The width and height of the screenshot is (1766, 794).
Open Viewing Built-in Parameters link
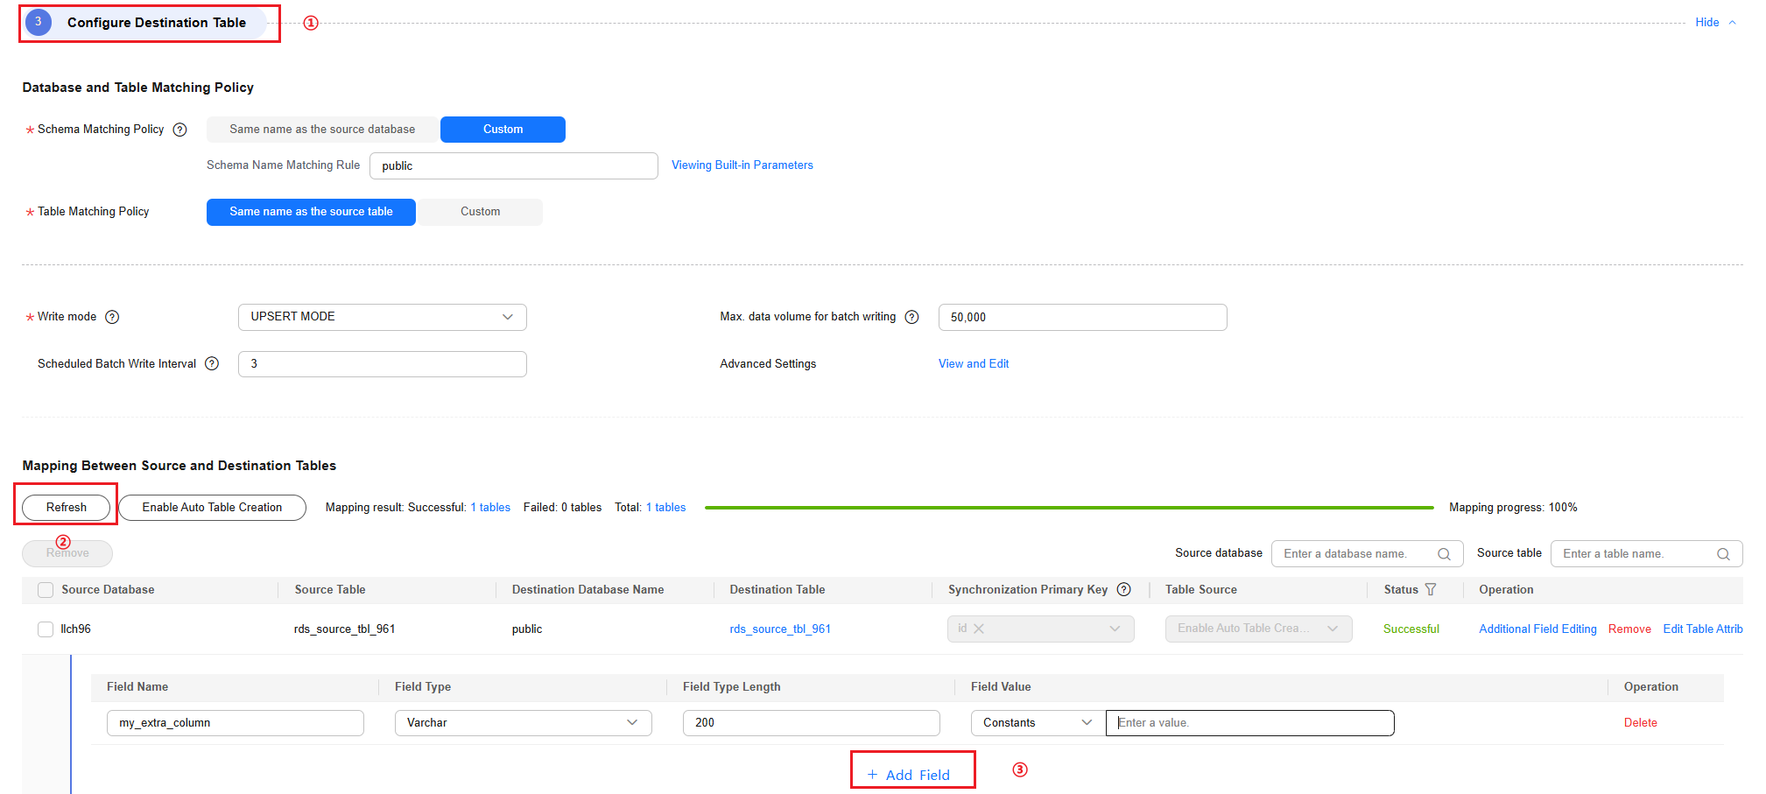pos(742,165)
